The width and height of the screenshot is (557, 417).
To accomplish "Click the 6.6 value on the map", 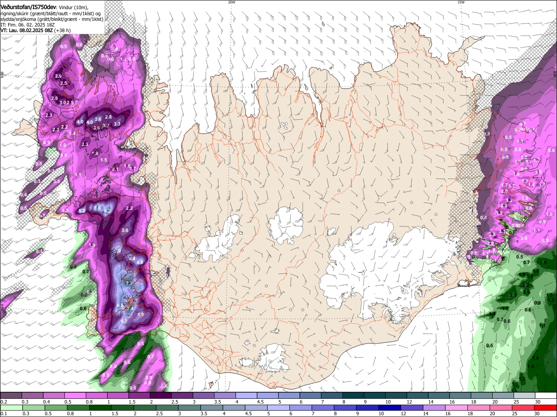I will [x=97, y=208].
